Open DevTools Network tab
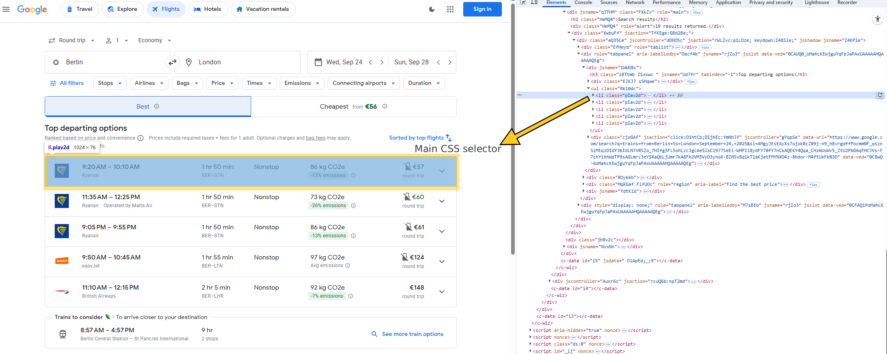Screen dimensions: 887x354 click(x=635, y=2)
